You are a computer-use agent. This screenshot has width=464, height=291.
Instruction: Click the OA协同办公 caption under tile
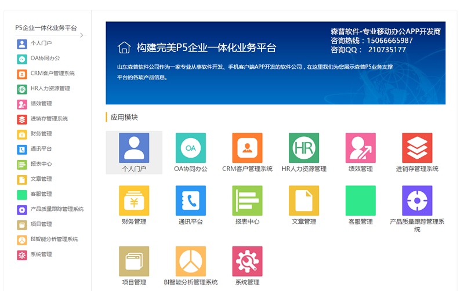[191, 169]
